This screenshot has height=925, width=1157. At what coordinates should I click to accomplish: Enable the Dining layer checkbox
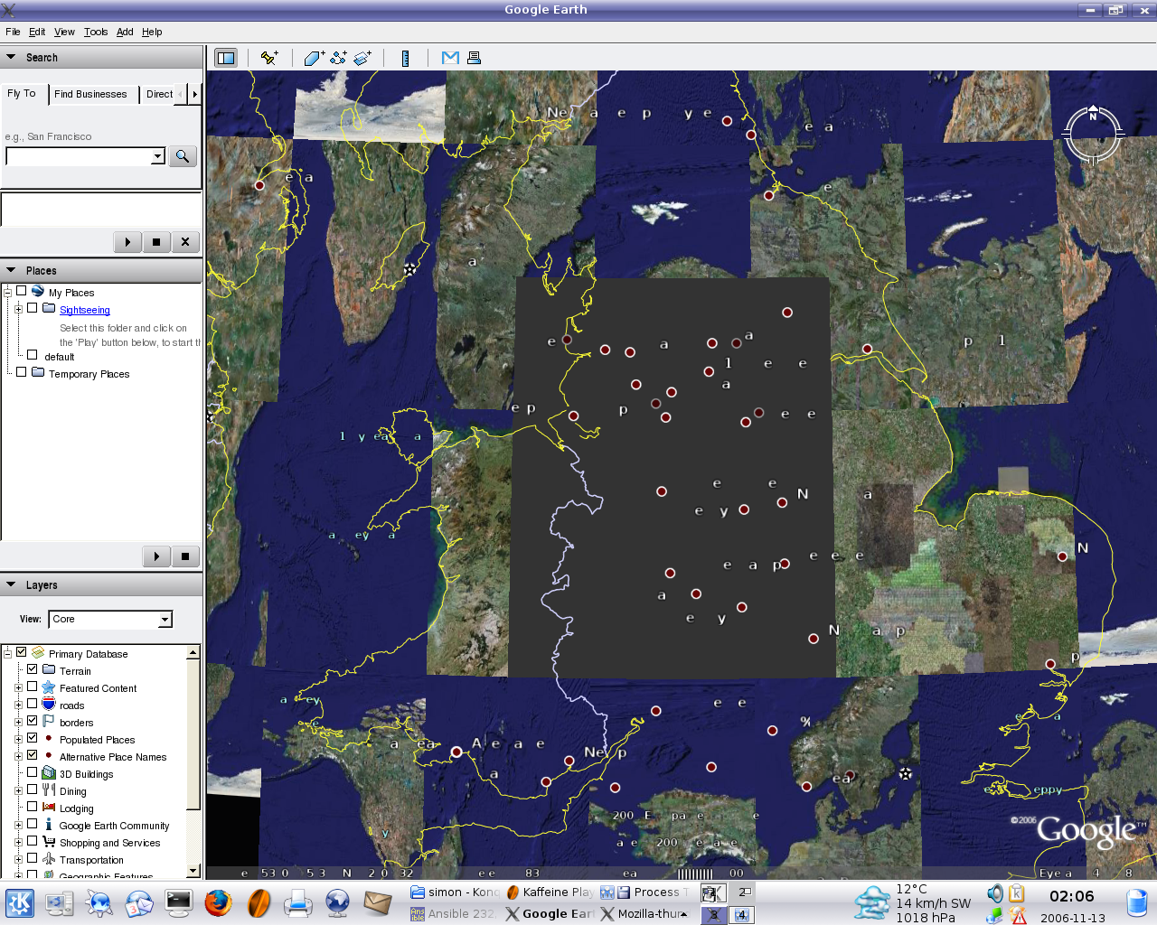[x=32, y=790]
